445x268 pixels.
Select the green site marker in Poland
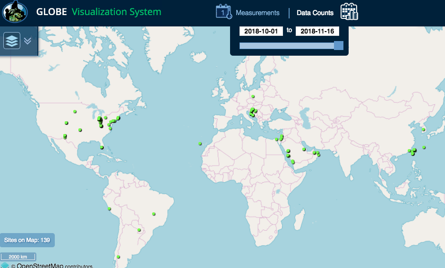coord(253,97)
